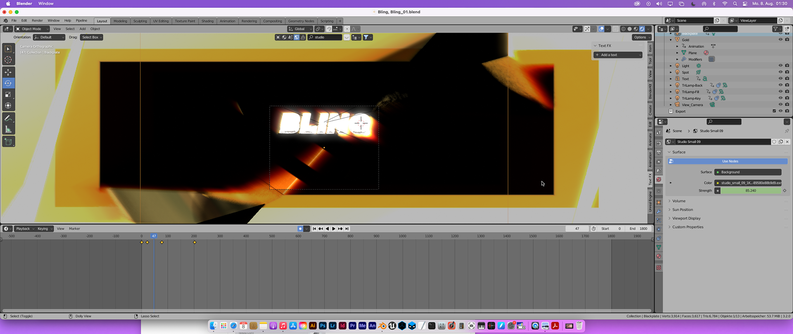Select the Measure tool
This screenshot has width=793, height=334.
(8, 129)
